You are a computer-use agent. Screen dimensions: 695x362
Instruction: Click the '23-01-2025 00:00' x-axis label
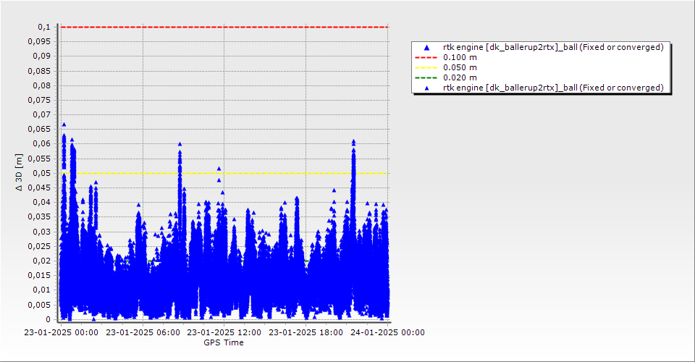[61, 332]
